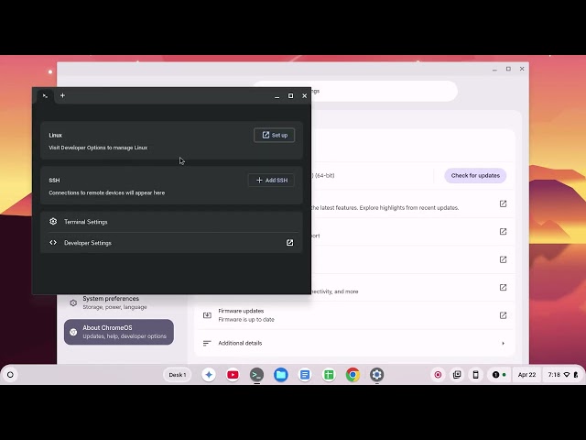Select the terminal home tab
Image resolution: width=586 pixels, height=440 pixels.
[x=45, y=96]
